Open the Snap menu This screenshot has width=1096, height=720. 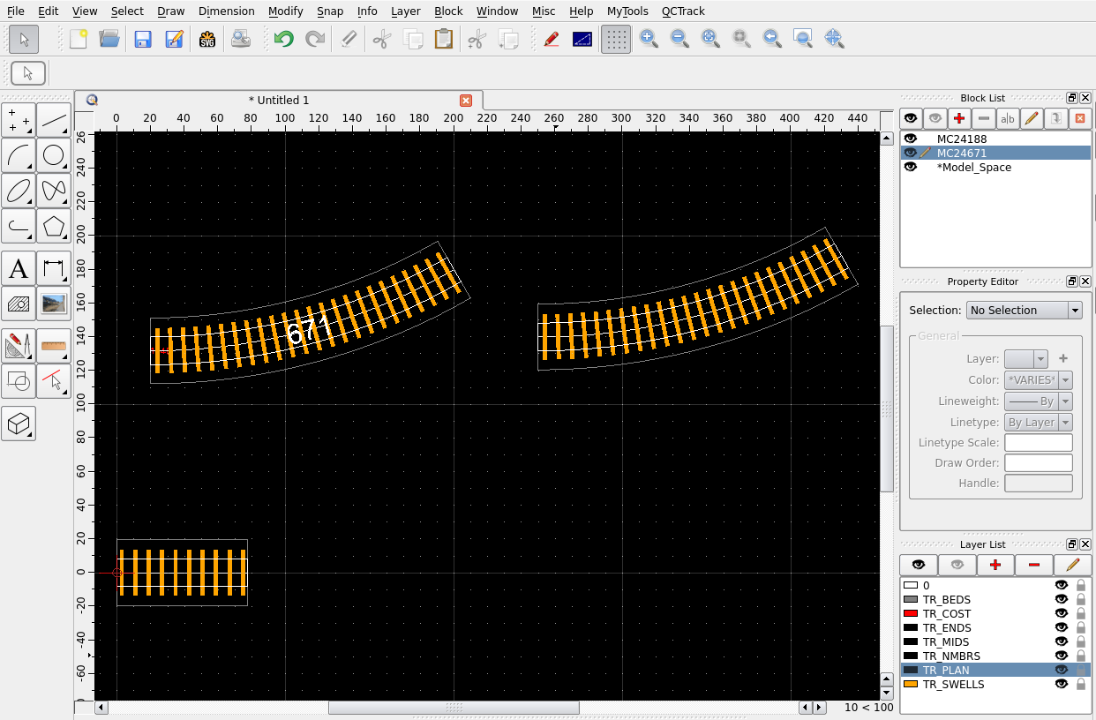click(330, 11)
